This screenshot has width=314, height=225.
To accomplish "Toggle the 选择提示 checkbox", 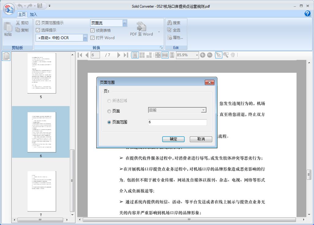I will [38, 30].
